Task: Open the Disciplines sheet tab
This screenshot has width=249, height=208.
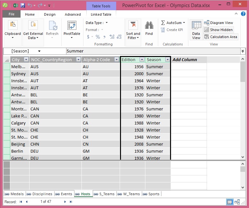Action: pos(39,194)
